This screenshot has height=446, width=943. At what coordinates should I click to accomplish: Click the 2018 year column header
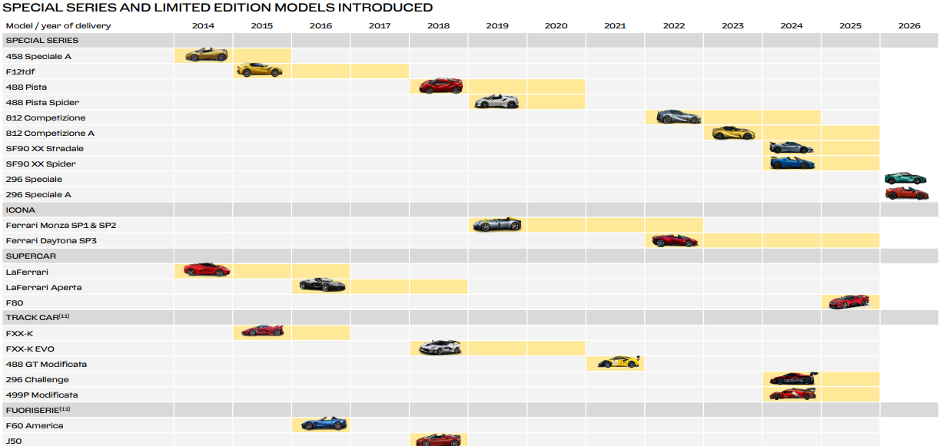click(438, 26)
